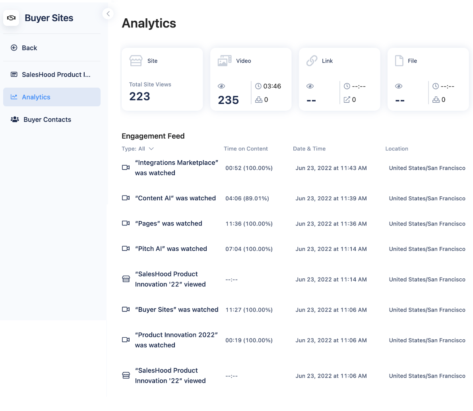The width and height of the screenshot is (473, 411).
Task: Click the eye views icon in File card
Action: pos(399,86)
